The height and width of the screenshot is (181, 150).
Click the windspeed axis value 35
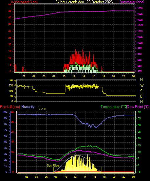click(x=10, y=24)
